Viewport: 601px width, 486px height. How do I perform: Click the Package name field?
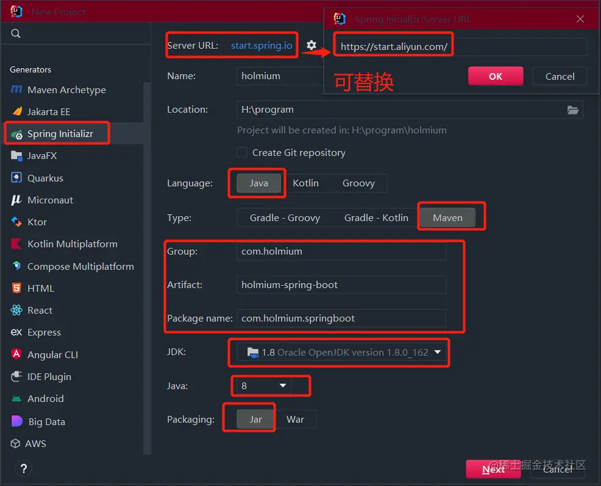(x=341, y=319)
